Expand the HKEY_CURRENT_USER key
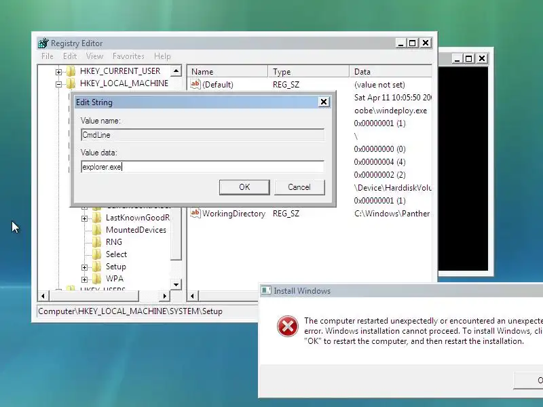543x407 pixels. click(58, 72)
